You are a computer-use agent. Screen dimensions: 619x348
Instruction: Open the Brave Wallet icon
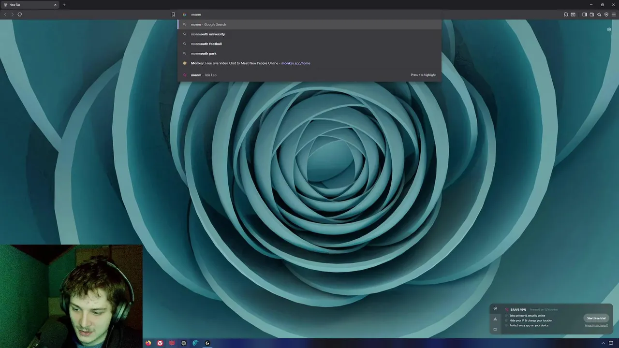[x=591, y=14]
